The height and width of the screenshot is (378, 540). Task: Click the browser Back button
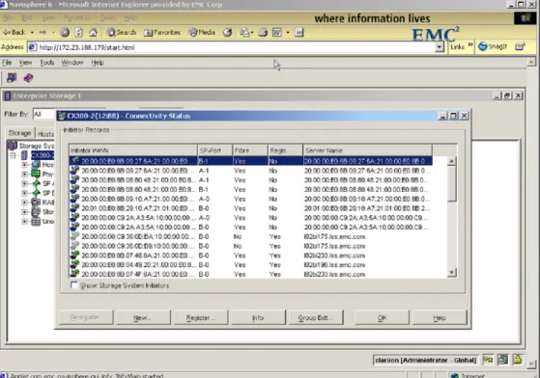[14, 32]
